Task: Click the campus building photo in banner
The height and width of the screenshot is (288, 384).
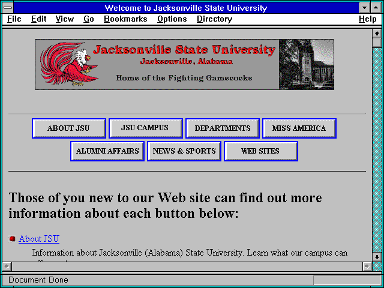Action: (307, 64)
